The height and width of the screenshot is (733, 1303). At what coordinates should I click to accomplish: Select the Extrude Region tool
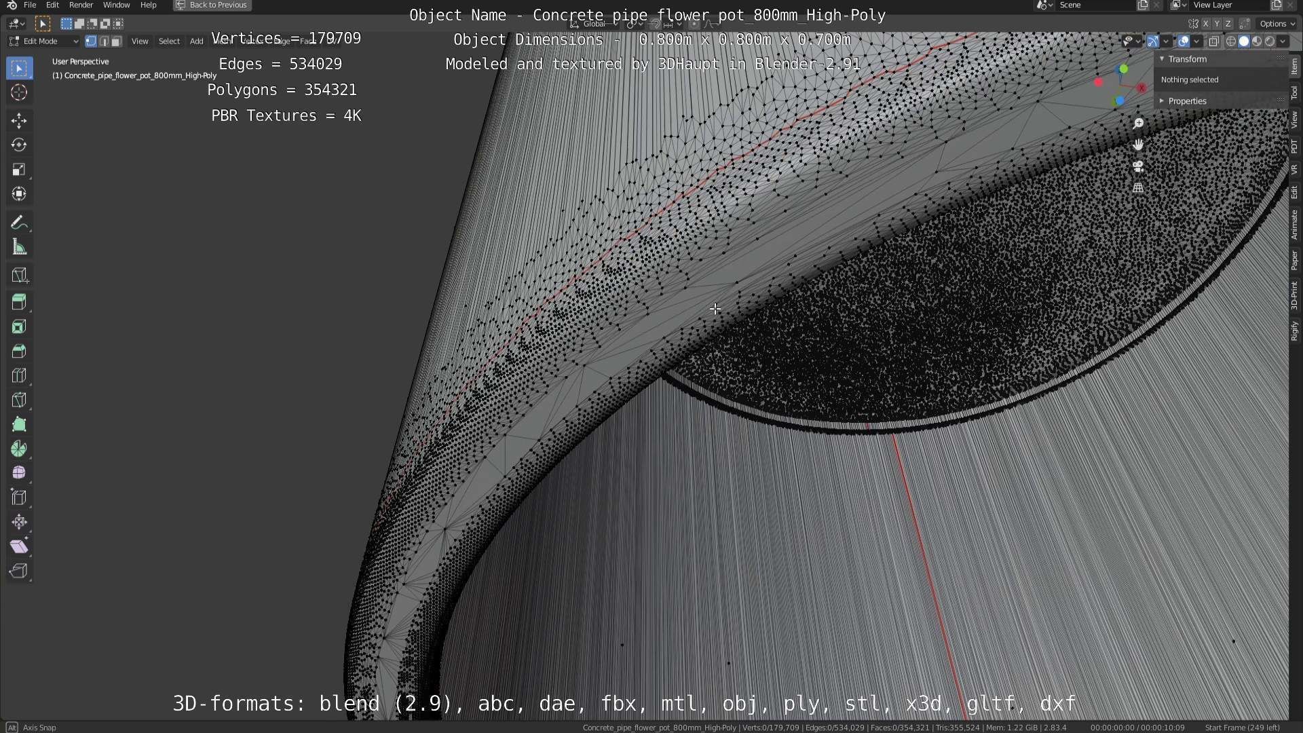tap(19, 302)
